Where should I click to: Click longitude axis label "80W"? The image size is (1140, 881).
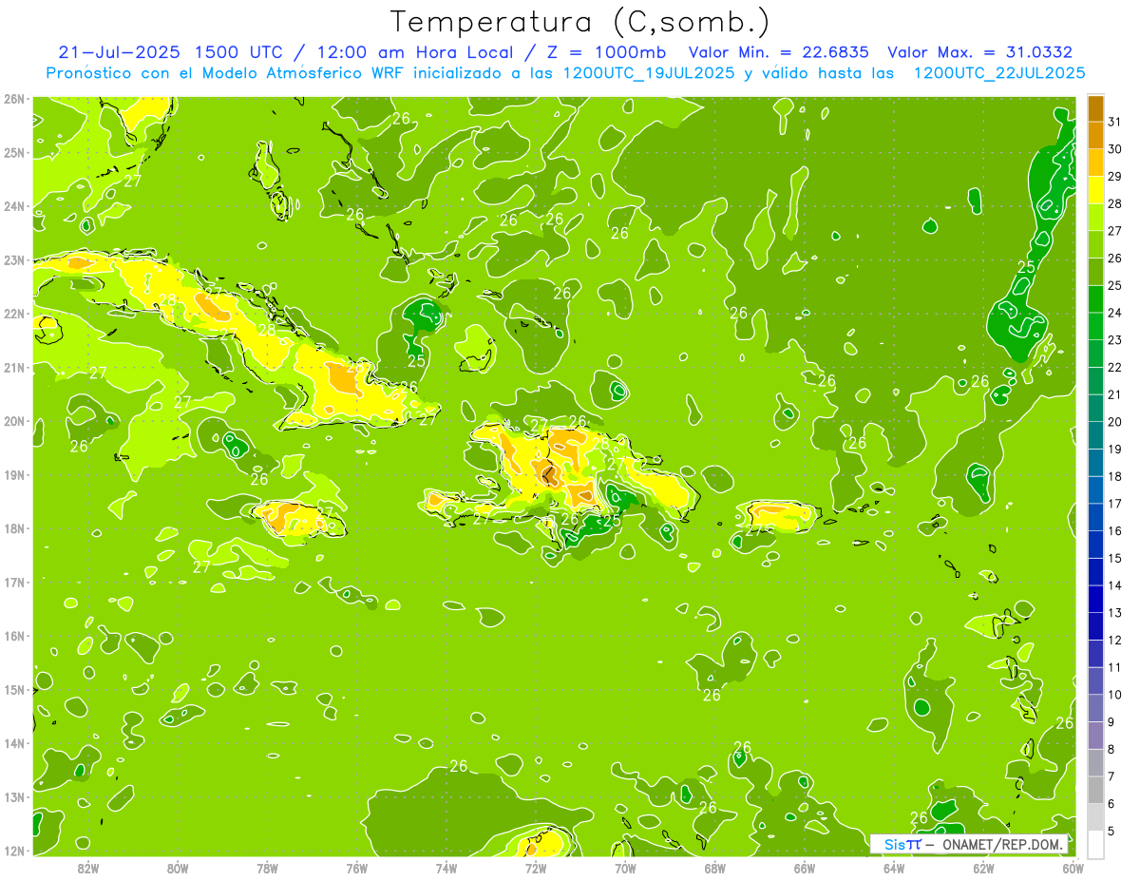click(x=178, y=867)
